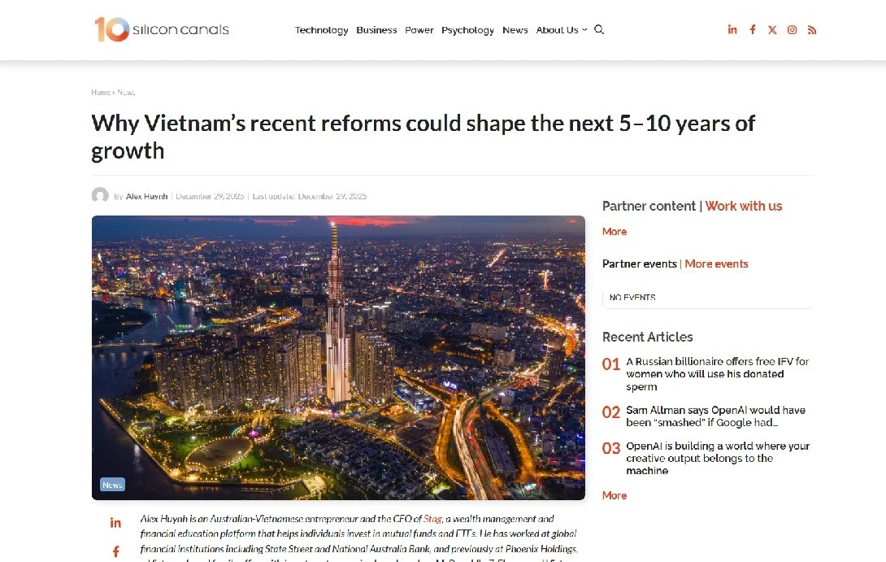Share article via left Facebook icon
The height and width of the screenshot is (562, 886).
point(115,551)
